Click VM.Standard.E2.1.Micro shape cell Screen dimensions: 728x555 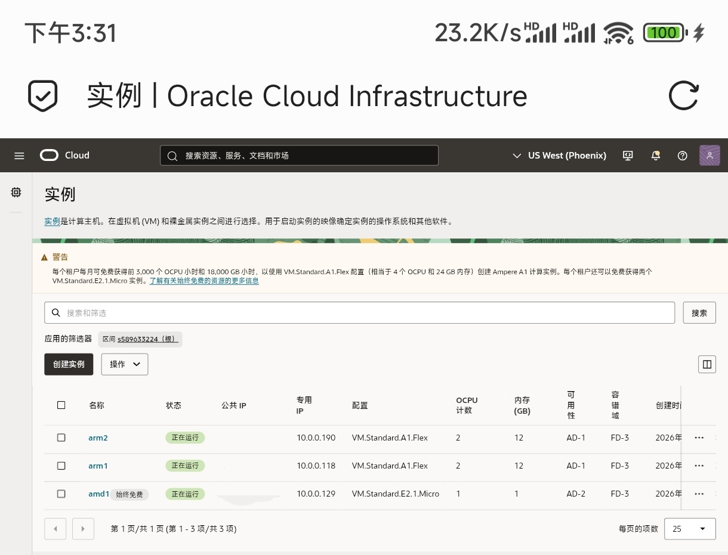395,494
